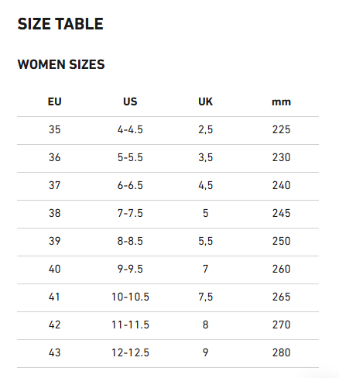Click the US column header
This screenshot has height=378, width=339.
(130, 101)
